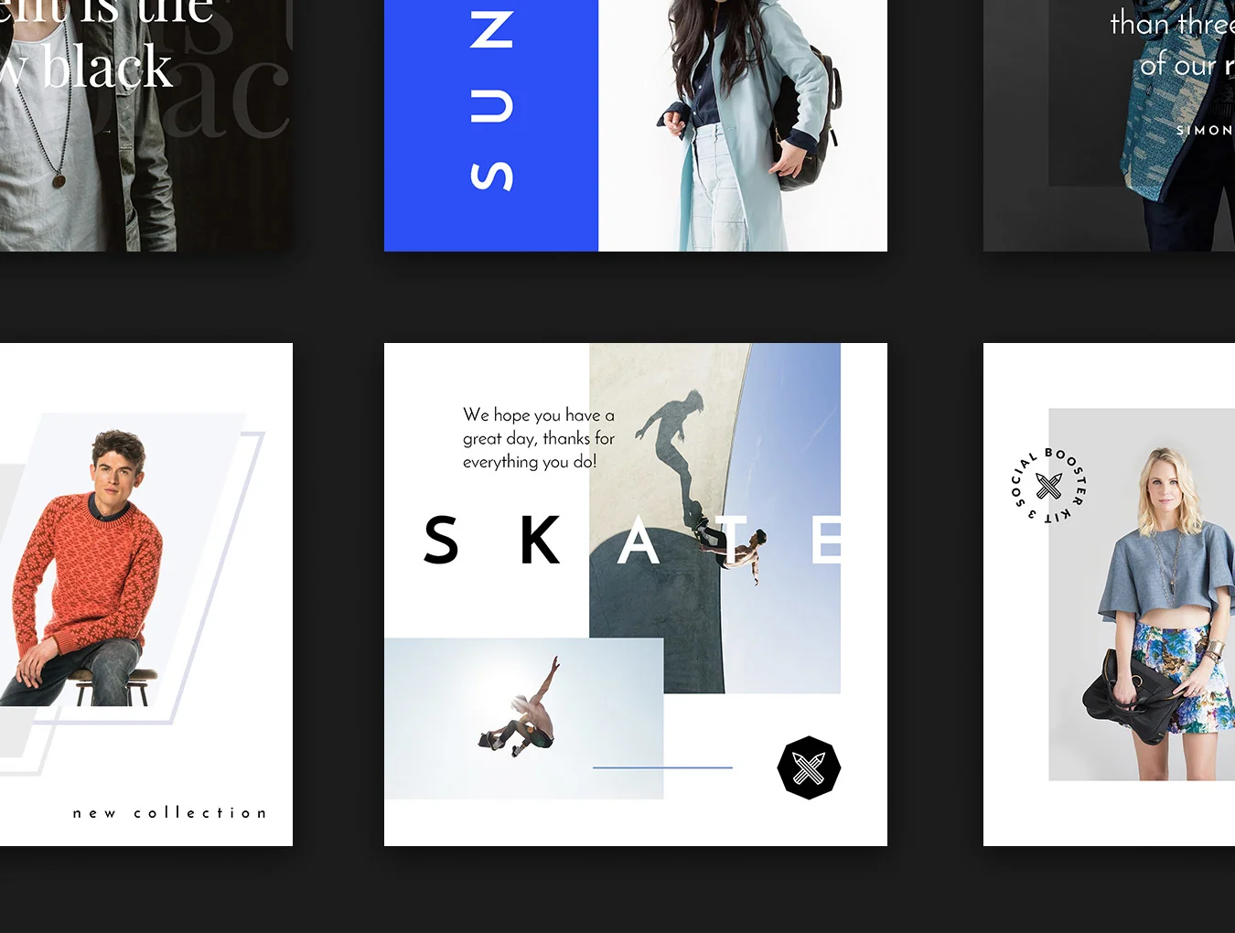Open the skater shadow ramp photo
The width and height of the screenshot is (1235, 933).
714,518
